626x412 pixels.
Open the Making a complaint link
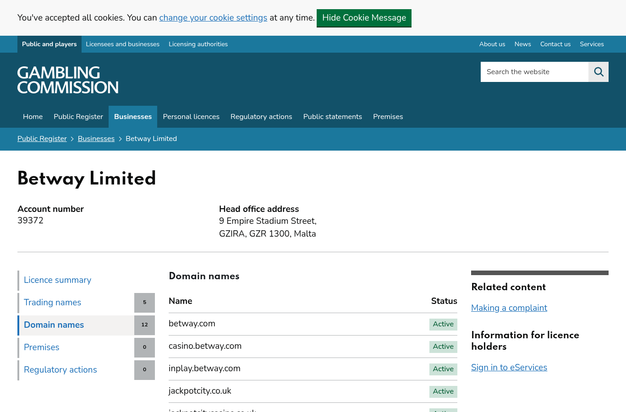tap(509, 308)
